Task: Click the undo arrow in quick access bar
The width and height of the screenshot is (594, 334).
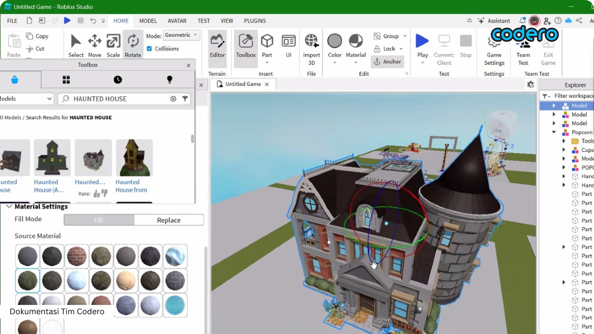Action: click(93, 20)
